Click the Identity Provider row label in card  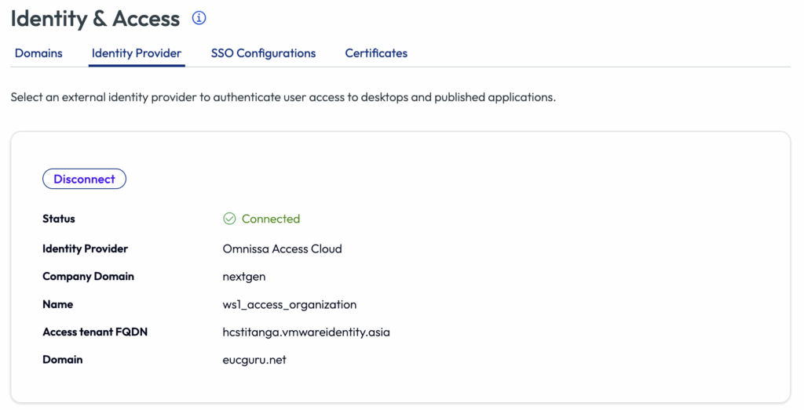[85, 249]
